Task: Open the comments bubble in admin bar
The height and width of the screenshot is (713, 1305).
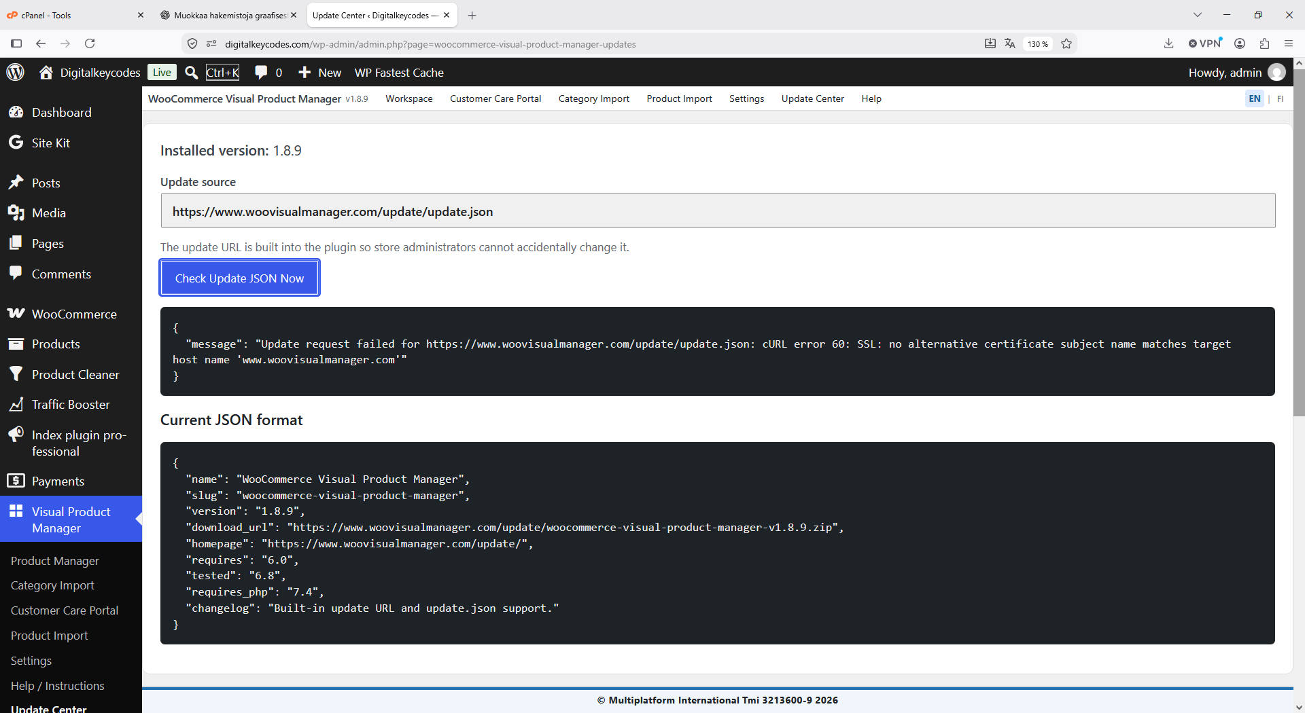Action: pyautogui.click(x=260, y=72)
